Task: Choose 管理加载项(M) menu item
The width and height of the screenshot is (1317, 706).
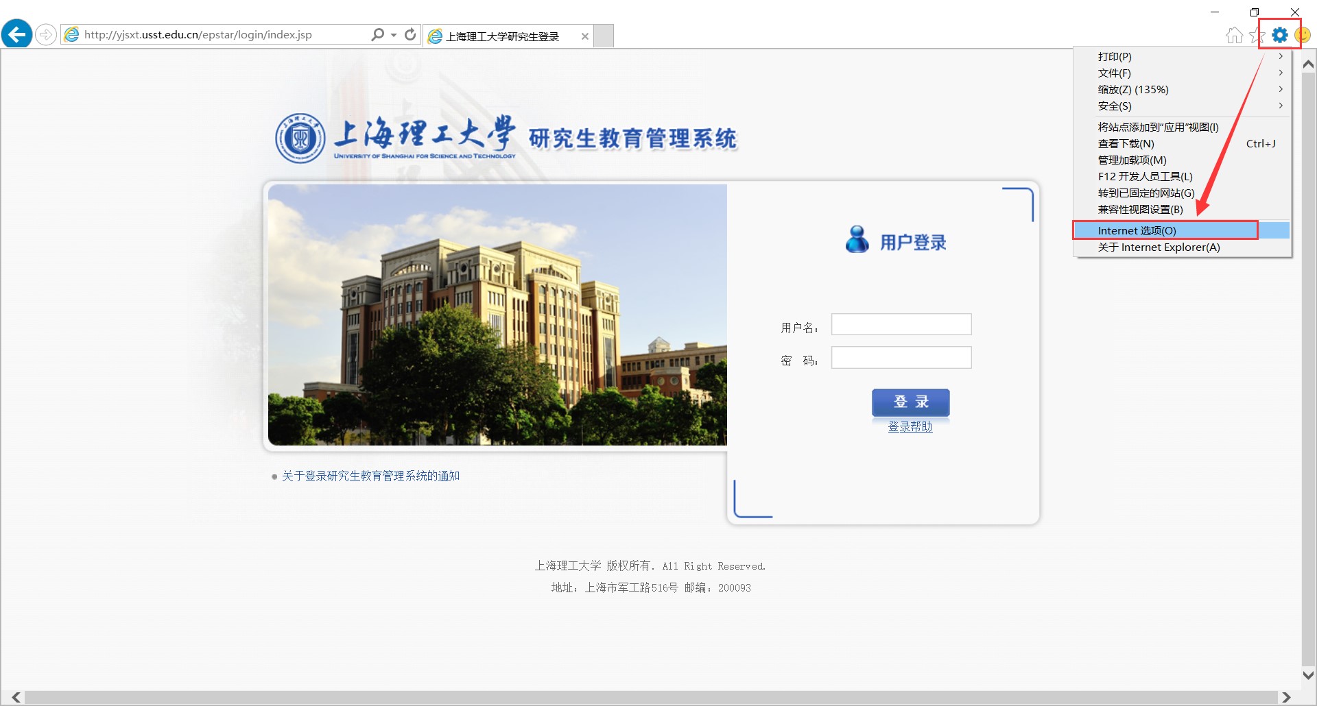Action: pos(1181,160)
